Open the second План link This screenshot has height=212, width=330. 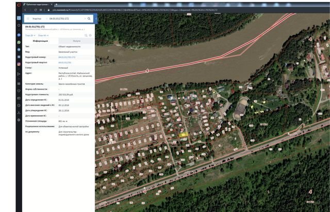point(43,36)
